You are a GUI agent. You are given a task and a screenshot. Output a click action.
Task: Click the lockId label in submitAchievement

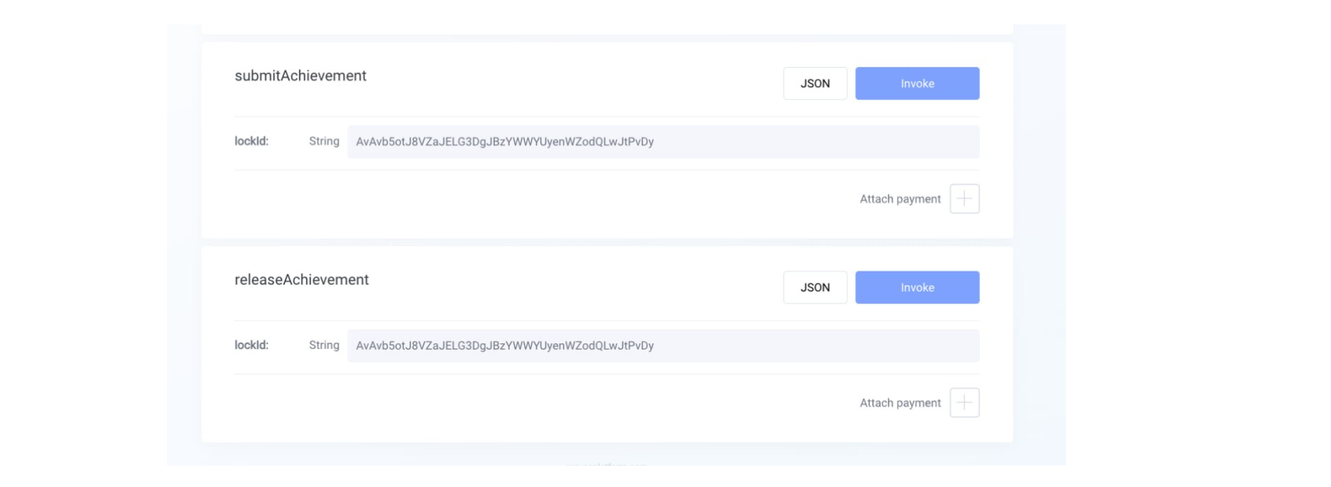pos(251,141)
